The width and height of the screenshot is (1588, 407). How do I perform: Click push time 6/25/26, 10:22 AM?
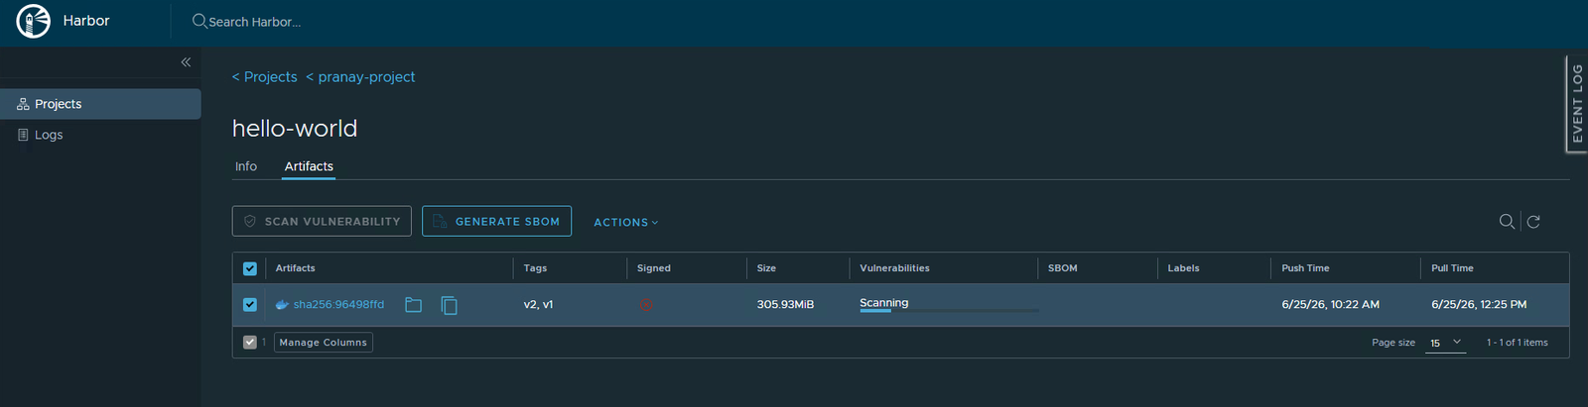pos(1330,305)
